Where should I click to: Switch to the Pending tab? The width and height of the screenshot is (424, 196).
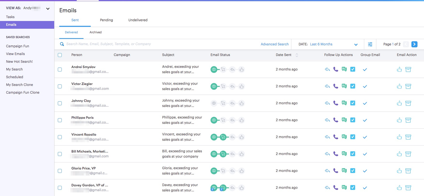click(106, 20)
